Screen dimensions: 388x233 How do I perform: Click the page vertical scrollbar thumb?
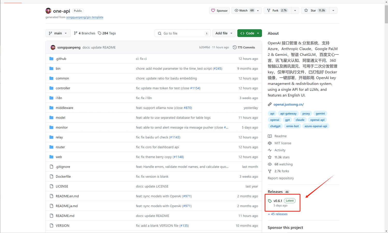(x=386, y=14)
